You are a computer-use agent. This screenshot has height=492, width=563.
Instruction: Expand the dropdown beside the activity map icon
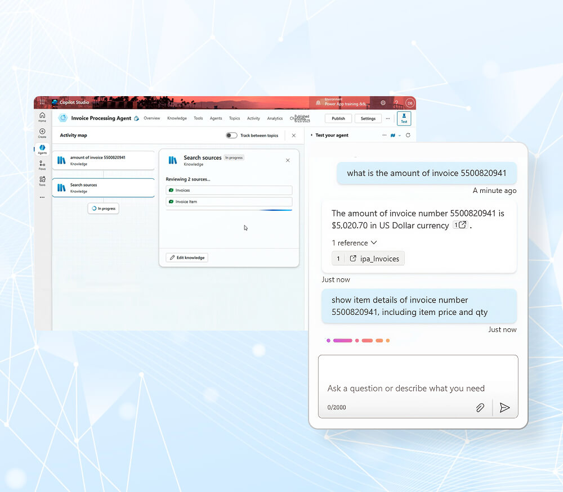[400, 136]
